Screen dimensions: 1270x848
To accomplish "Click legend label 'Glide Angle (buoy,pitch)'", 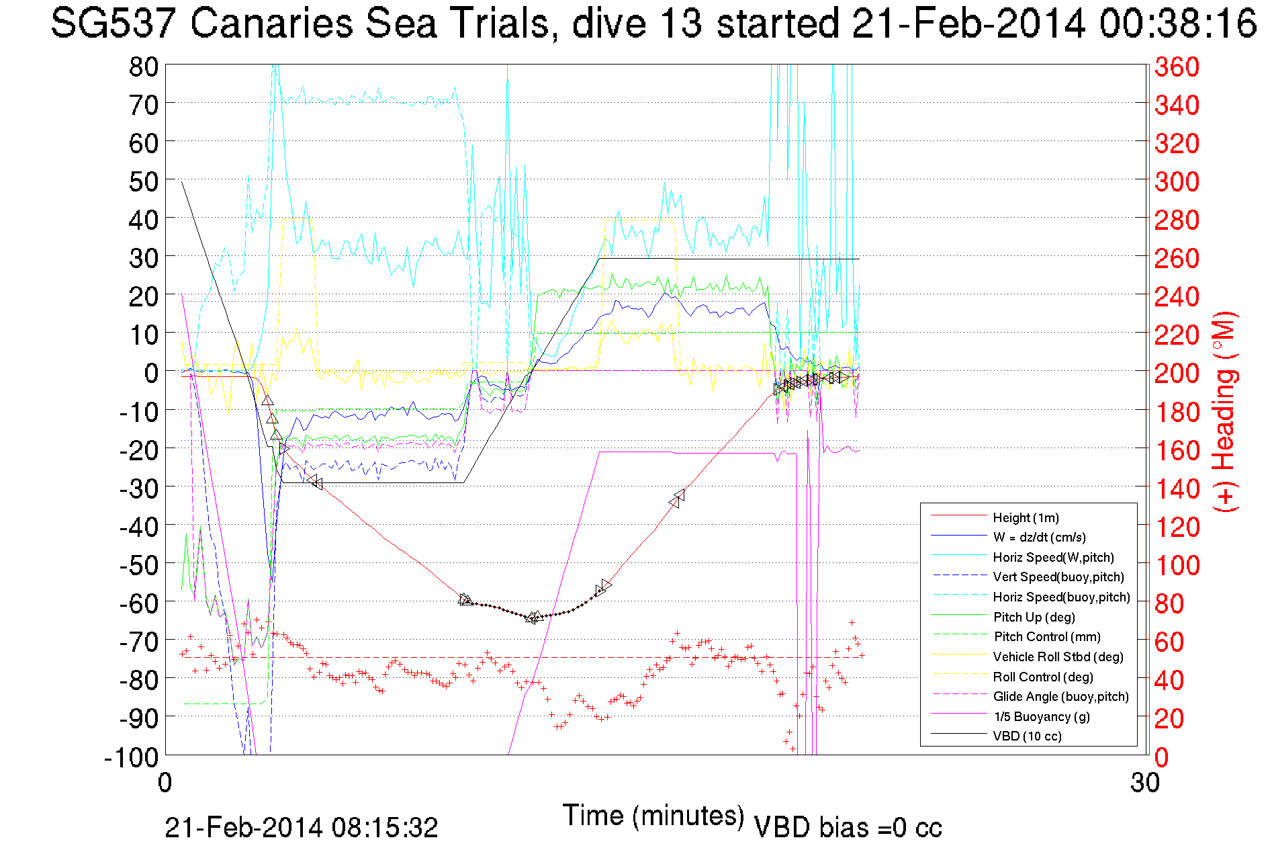I will [1061, 696].
